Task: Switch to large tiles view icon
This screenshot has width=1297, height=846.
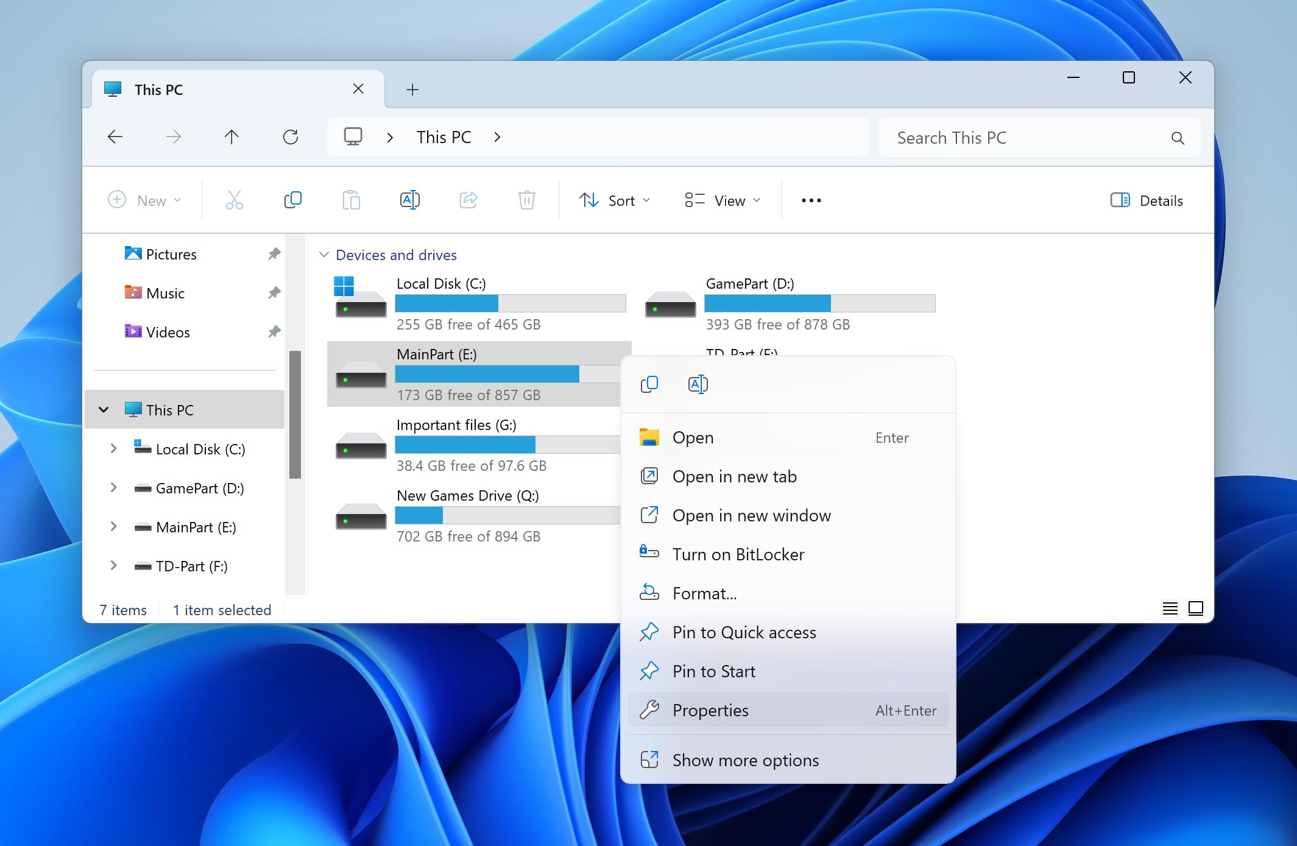Action: [x=1196, y=608]
